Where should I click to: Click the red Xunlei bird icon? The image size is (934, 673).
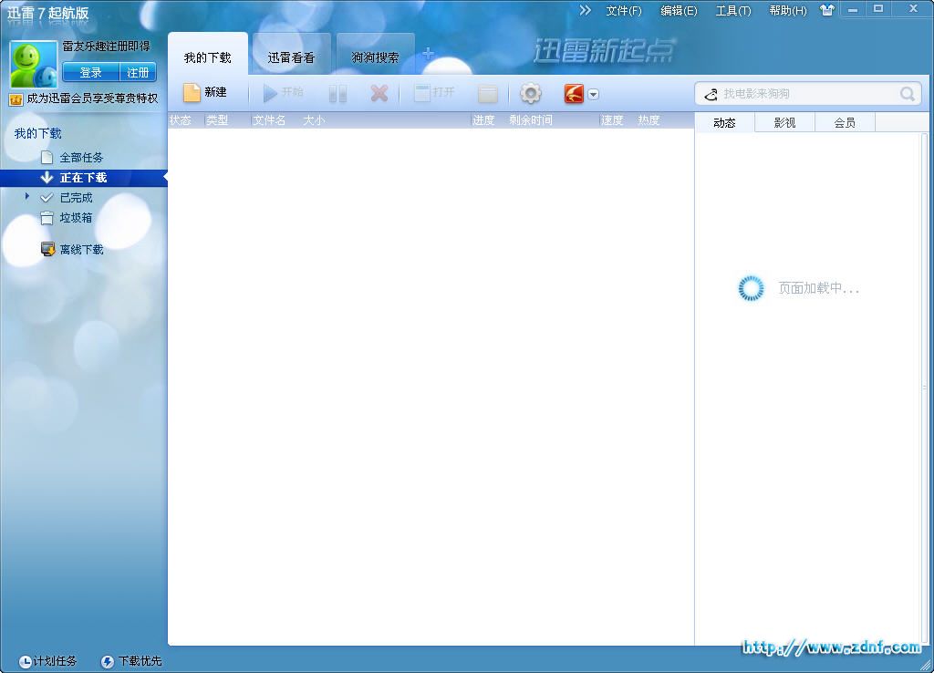[x=574, y=93]
